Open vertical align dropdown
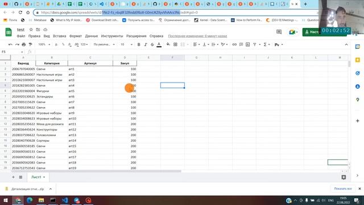 [206, 44]
